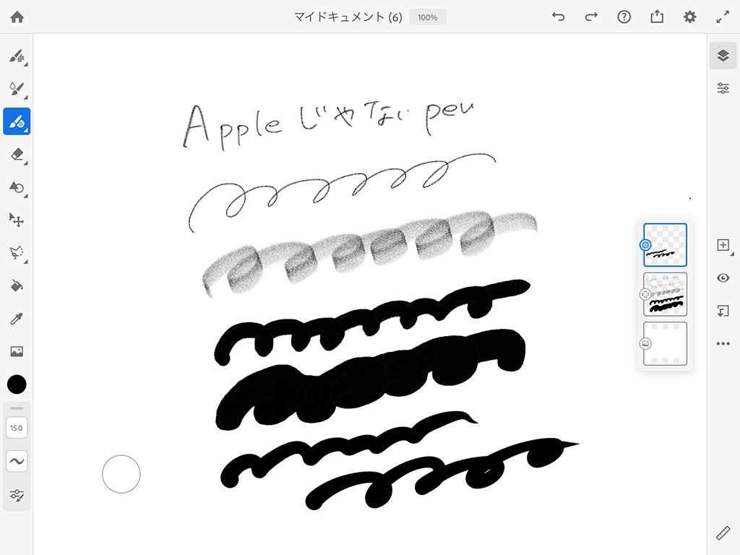Grab the brush size panel handle
This screenshot has width=740, height=555.
click(17, 408)
